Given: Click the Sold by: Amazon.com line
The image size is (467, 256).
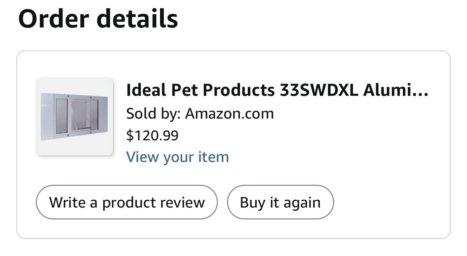Looking at the screenshot, I should [200, 114].
